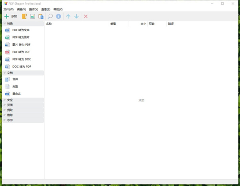The width and height of the screenshot is (240, 186).
Task: Click the PDF 转为文本 TXT icon
Action: point(7,30)
